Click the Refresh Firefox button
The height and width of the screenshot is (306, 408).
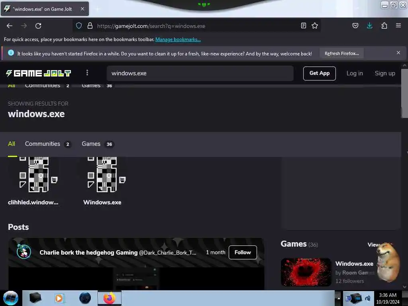[x=341, y=54]
